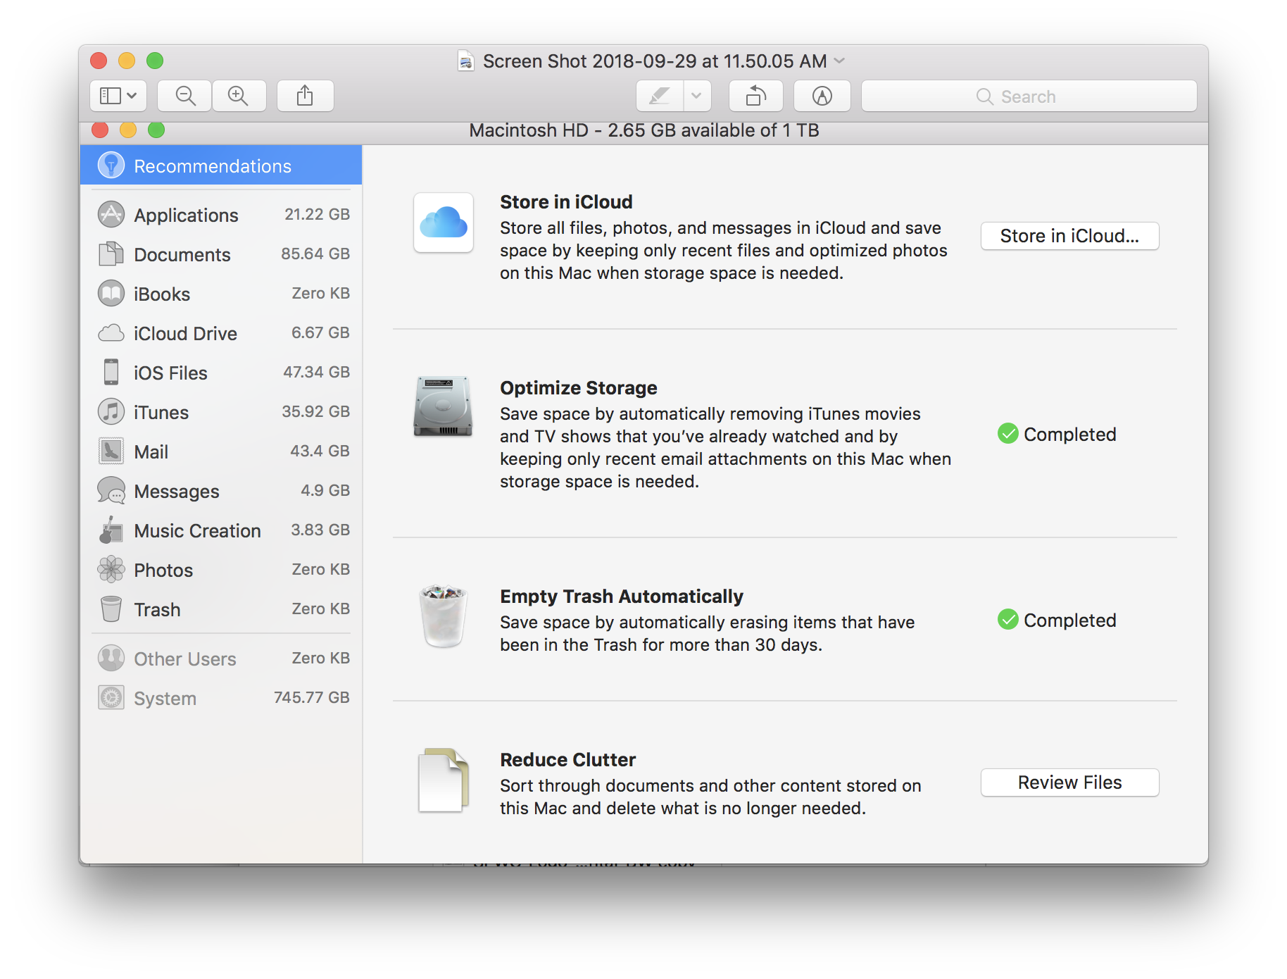The image size is (1287, 979).
Task: Click the Recommendations lightbulb icon
Action: coord(111,166)
